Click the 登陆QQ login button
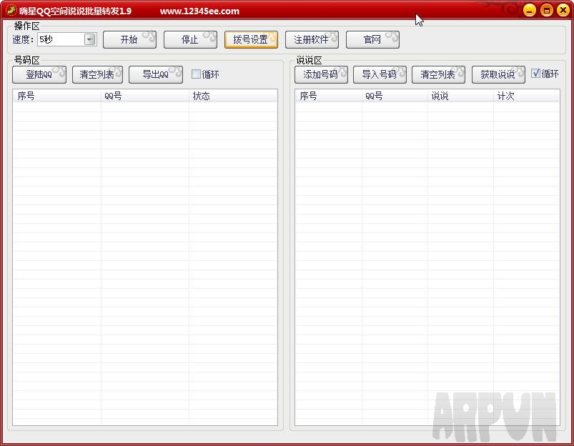This screenshot has width=574, height=446. [x=39, y=75]
